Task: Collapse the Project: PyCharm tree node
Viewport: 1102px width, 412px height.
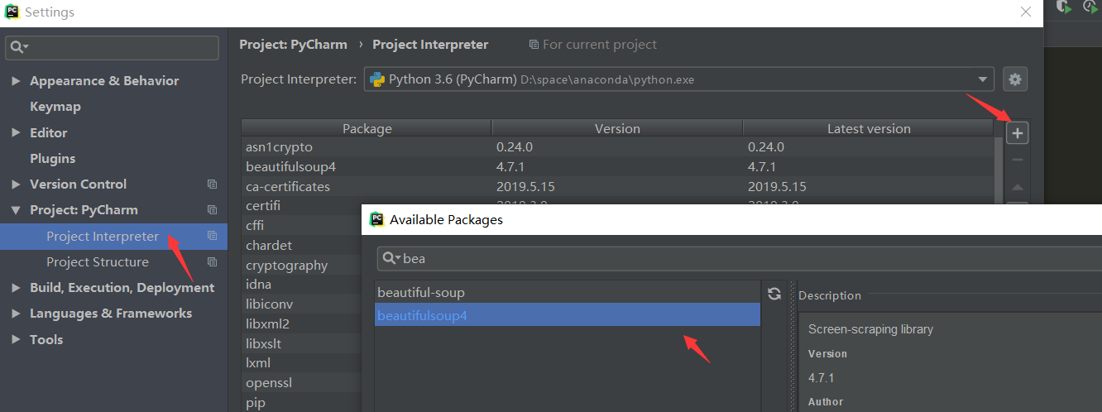Action: pyautogui.click(x=16, y=210)
